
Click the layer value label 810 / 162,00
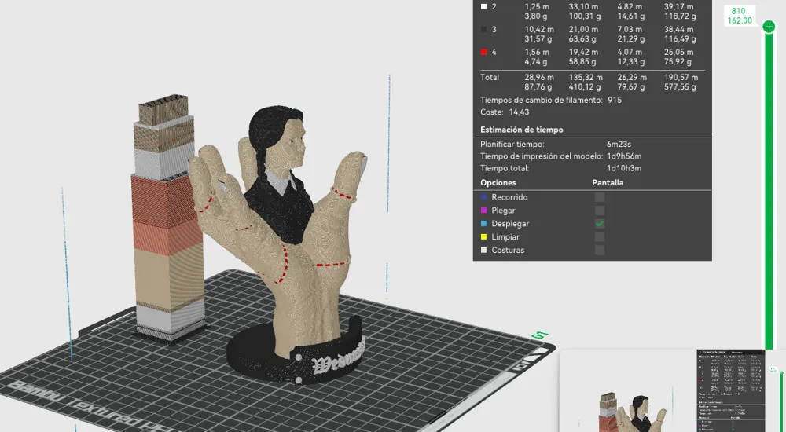(x=740, y=16)
